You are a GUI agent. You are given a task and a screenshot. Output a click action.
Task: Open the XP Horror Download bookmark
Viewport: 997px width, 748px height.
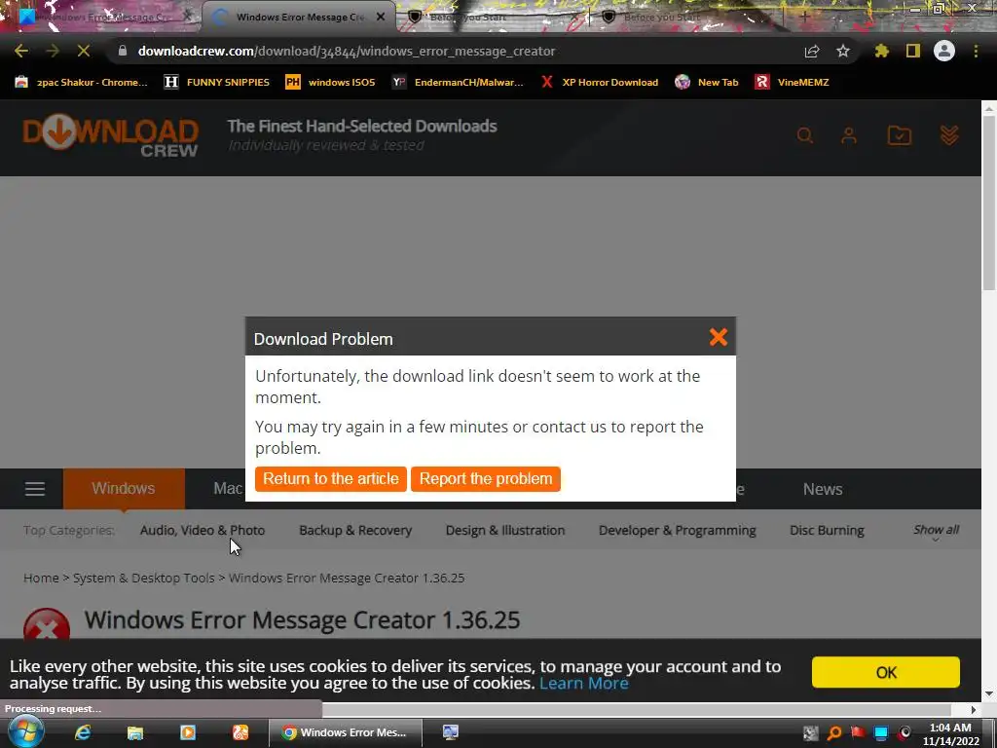pos(599,82)
